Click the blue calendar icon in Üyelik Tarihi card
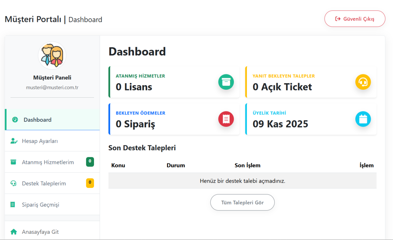393x240 pixels. pos(363,119)
